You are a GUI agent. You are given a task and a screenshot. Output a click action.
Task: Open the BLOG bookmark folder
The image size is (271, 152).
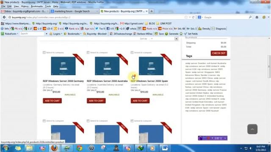coord(150,24)
